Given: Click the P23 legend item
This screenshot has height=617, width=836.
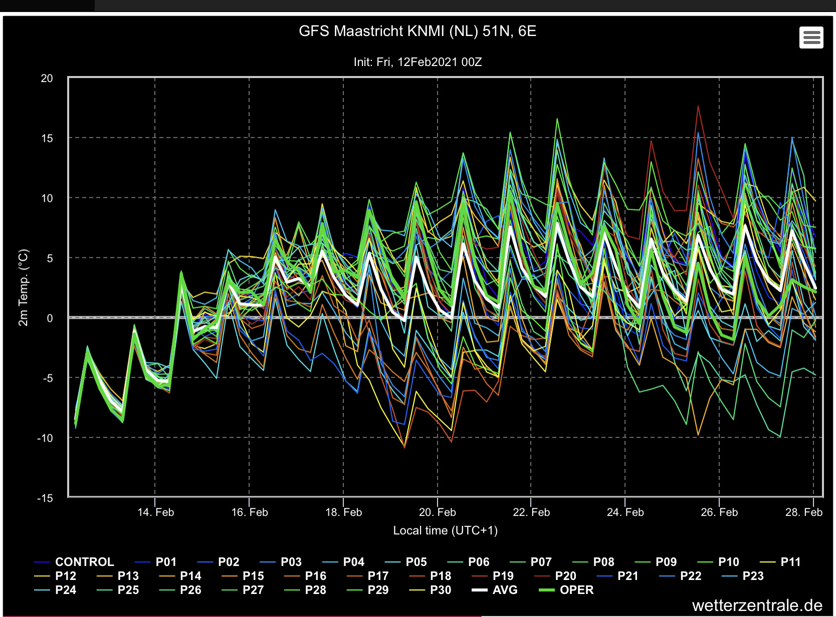Looking at the screenshot, I should (x=753, y=576).
